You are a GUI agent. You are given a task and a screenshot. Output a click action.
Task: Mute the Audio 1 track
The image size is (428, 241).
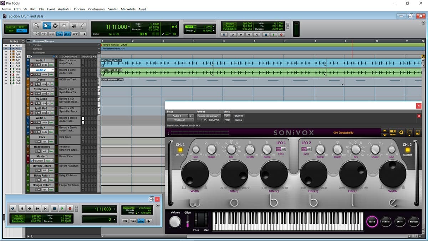point(39,65)
